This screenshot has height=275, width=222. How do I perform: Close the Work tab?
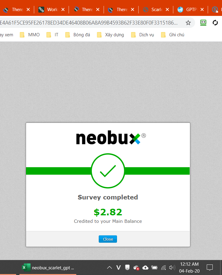click(63, 10)
